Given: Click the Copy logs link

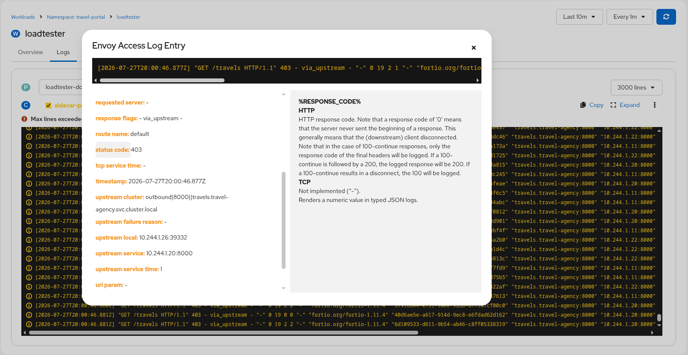Looking at the screenshot, I should pos(592,105).
